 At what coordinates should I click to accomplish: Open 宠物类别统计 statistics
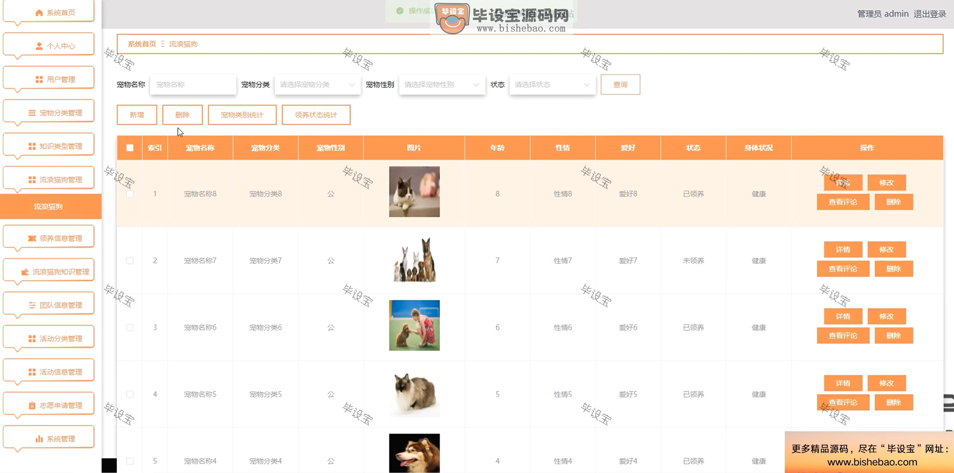point(242,115)
